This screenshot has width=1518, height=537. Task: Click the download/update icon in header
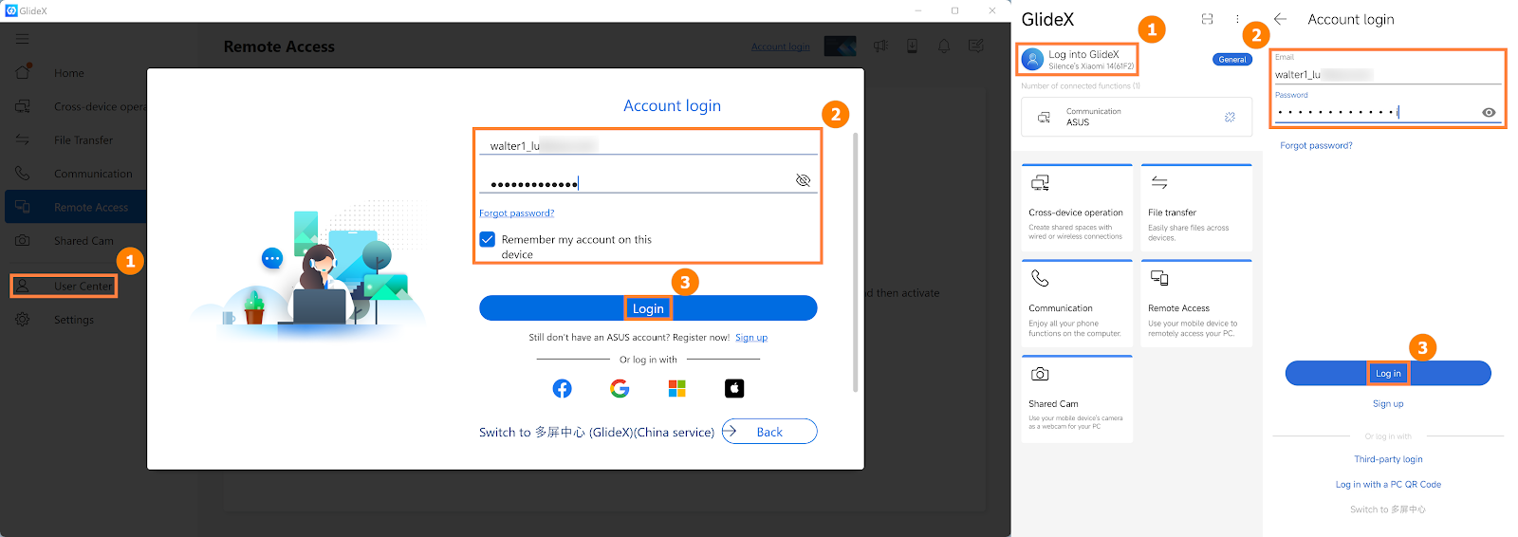tap(912, 46)
